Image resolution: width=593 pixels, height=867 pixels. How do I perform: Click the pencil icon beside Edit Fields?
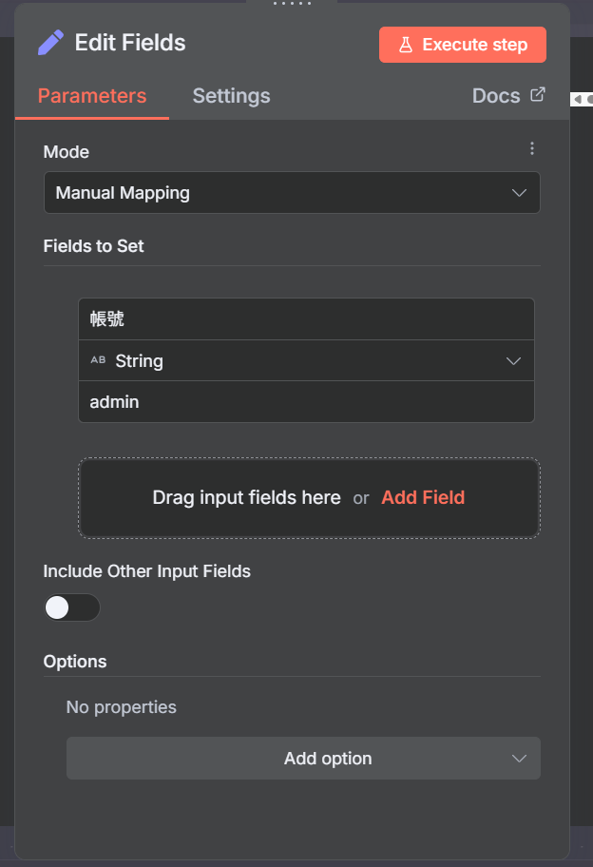pyautogui.click(x=50, y=43)
